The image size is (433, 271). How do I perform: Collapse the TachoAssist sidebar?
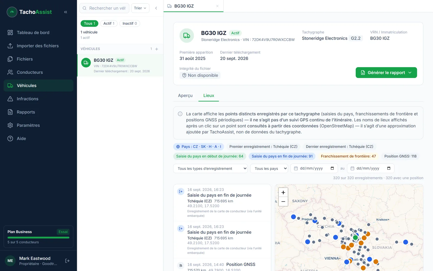[65, 12]
